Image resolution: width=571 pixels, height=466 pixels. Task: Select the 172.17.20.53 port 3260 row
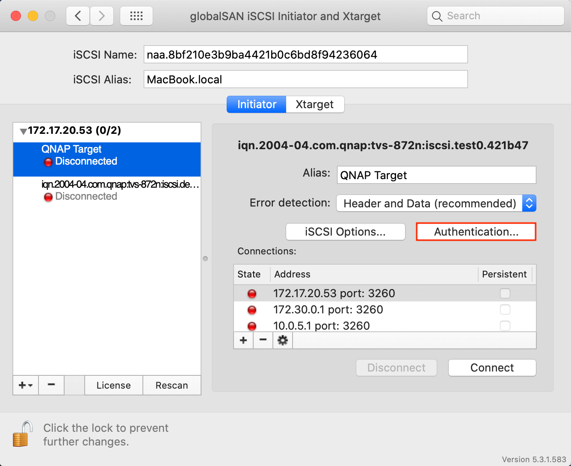385,293
